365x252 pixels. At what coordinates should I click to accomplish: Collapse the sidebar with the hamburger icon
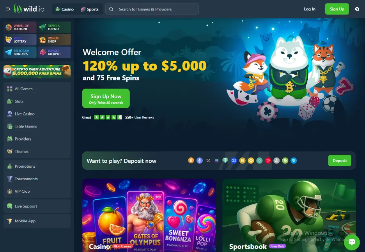[8, 9]
